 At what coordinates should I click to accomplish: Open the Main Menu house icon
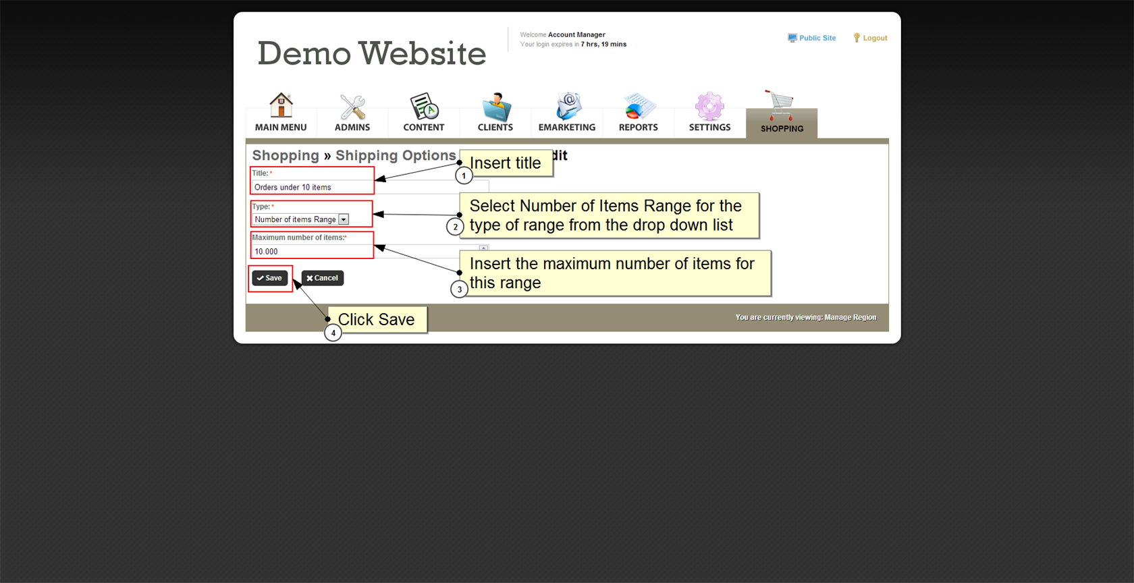281,107
